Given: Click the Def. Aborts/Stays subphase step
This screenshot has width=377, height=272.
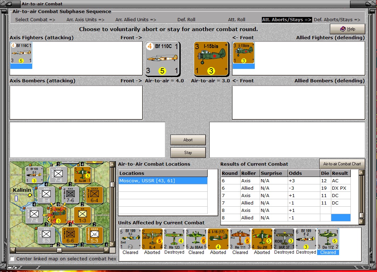Looking at the screenshot, I should tap(337, 20).
